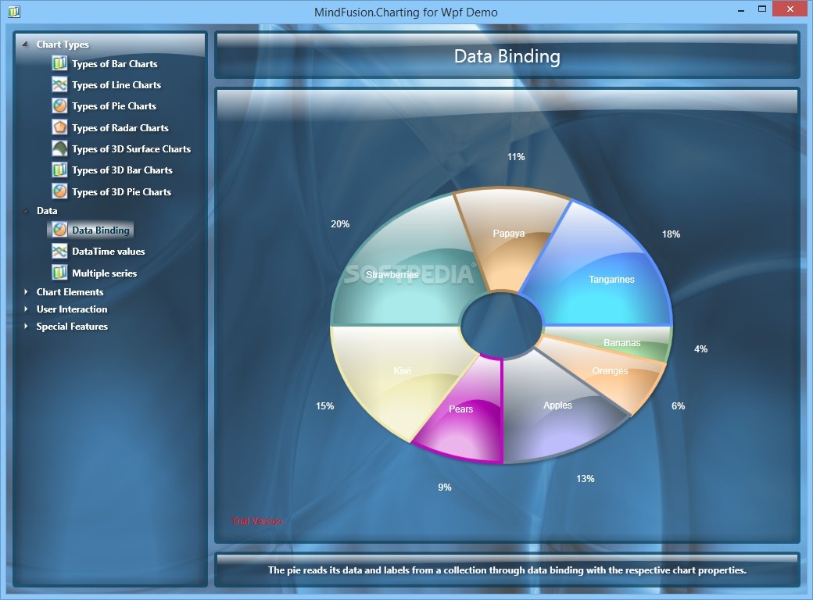Expand the Special Features node
The width and height of the screenshot is (813, 600).
pos(25,326)
